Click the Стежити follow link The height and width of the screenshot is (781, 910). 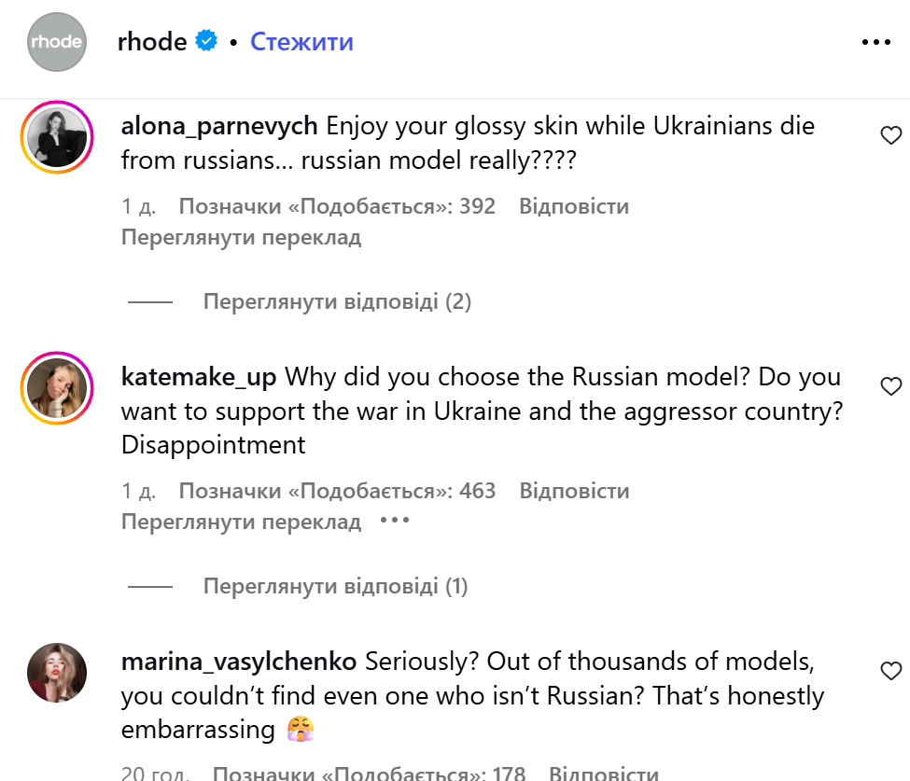coord(301,42)
